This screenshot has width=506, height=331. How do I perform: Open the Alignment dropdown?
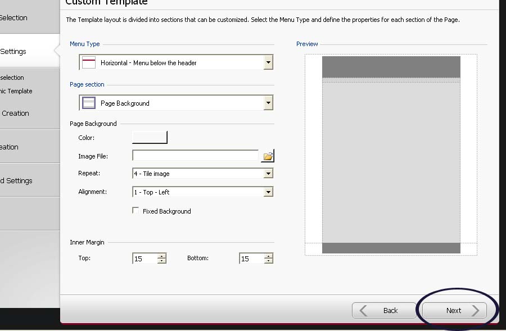pyautogui.click(x=202, y=192)
